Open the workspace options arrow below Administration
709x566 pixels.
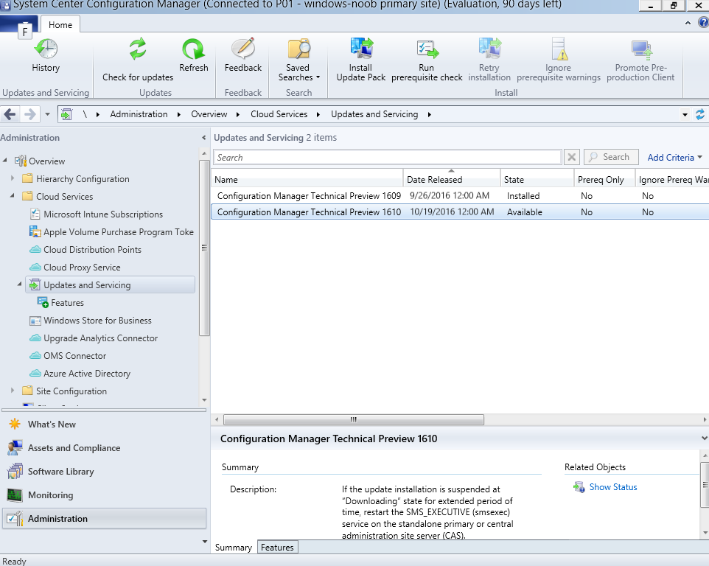tap(204, 542)
